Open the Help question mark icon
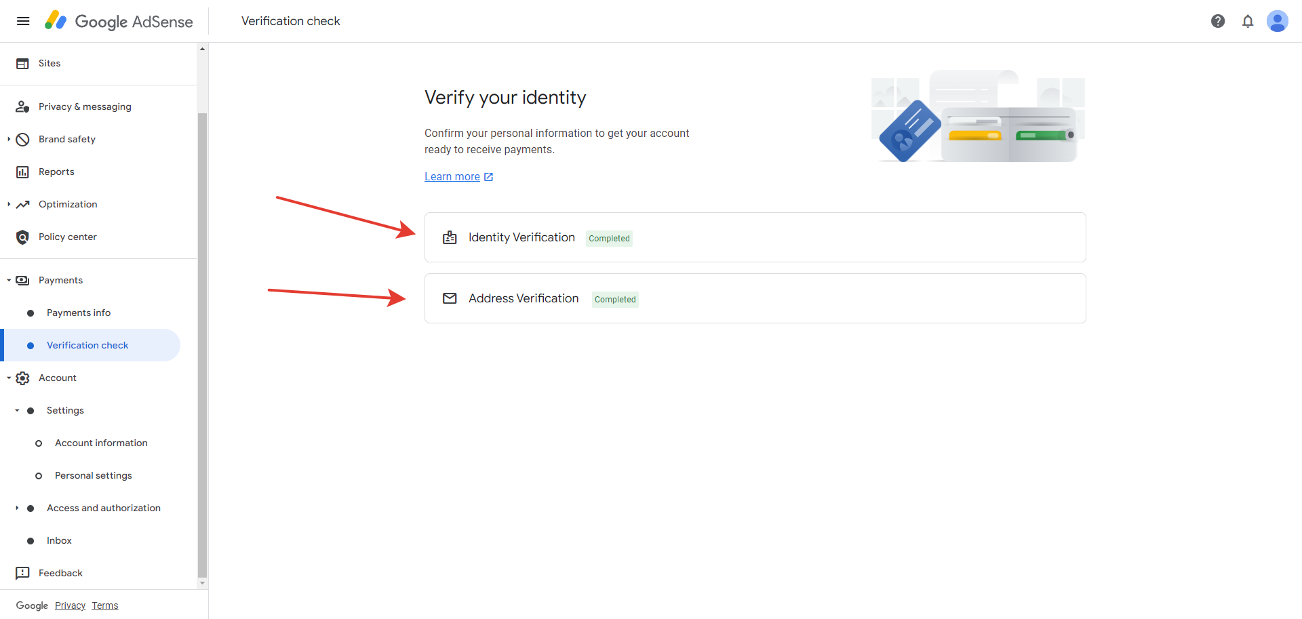1302x619 pixels. 1218,21
